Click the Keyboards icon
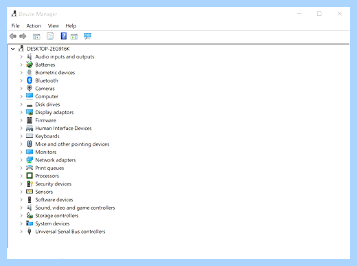Screen dimensions: 357x266 tap(30, 136)
